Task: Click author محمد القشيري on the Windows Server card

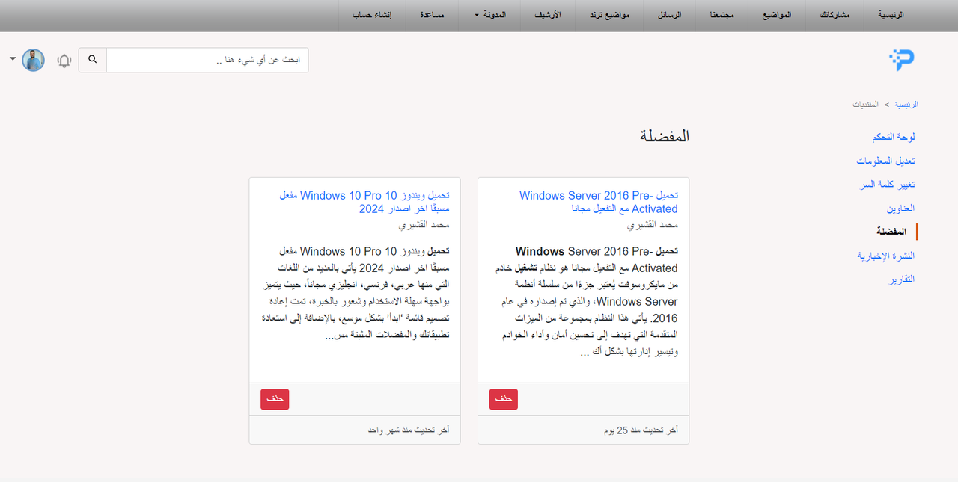Action: pyautogui.click(x=653, y=225)
